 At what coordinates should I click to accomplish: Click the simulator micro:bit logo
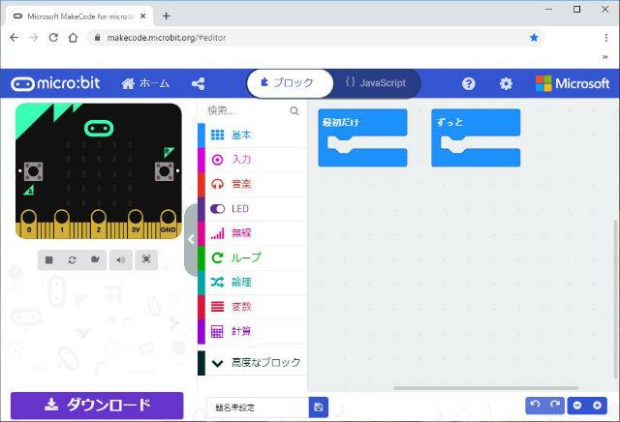coord(99,128)
